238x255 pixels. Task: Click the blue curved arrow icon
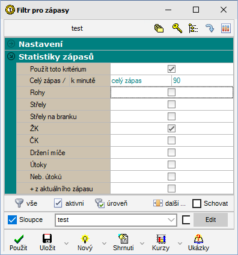tap(210, 28)
